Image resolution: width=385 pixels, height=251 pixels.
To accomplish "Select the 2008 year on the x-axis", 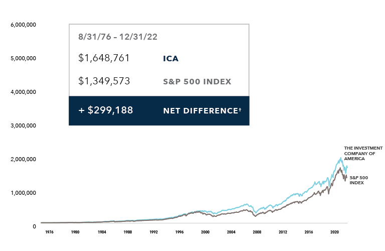I will (257, 232).
